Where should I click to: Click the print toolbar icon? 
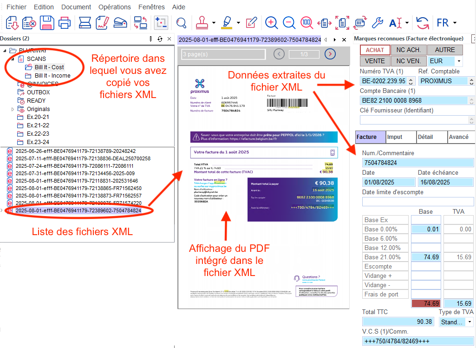pyautogui.click(x=64, y=22)
